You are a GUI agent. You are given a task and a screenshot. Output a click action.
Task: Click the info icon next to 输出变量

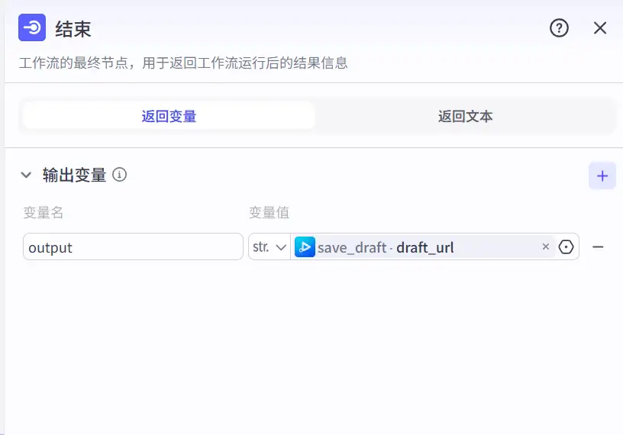click(120, 175)
